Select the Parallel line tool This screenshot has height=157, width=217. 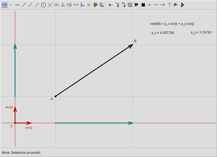(x=56, y=5)
